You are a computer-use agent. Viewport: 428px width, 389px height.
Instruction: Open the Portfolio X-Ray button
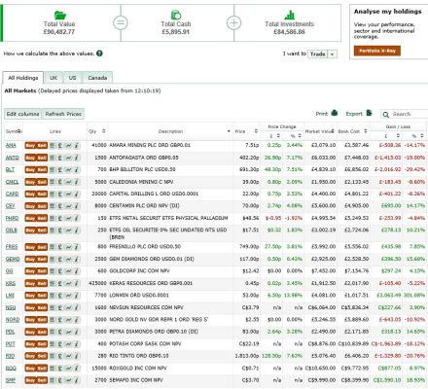point(377,51)
